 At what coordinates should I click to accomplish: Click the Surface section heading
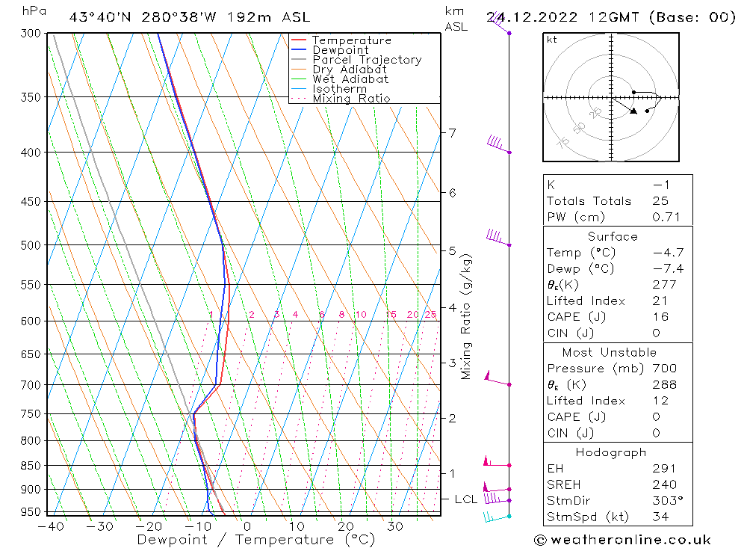pos(613,236)
